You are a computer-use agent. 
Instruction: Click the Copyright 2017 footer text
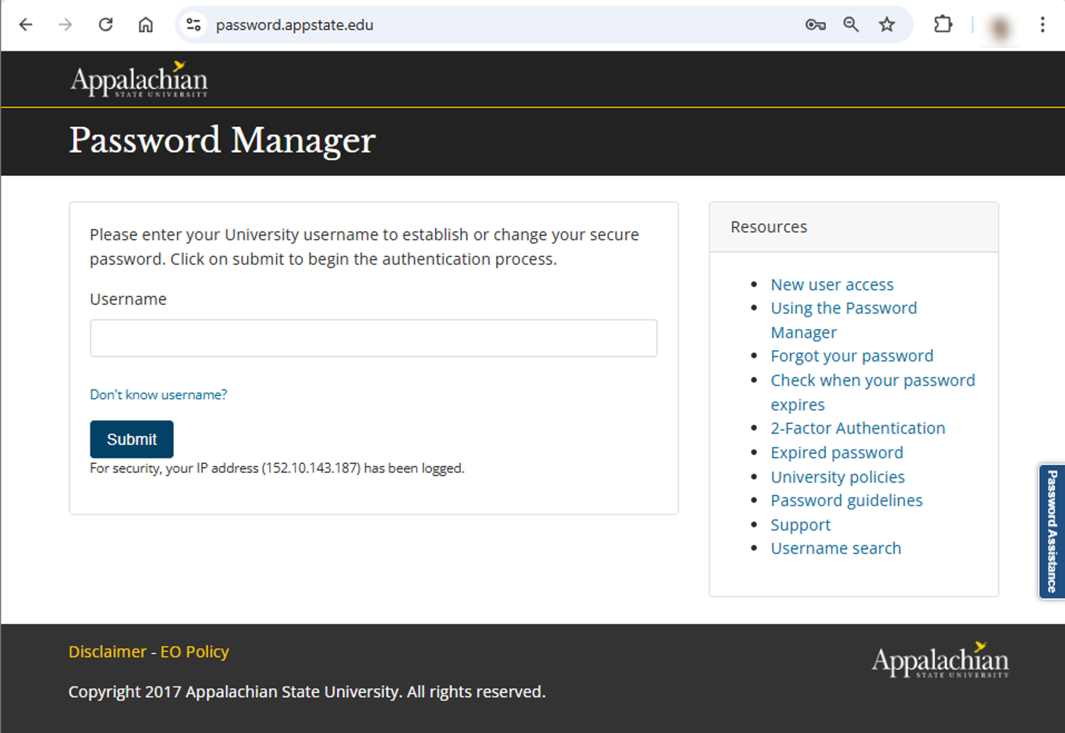(307, 692)
